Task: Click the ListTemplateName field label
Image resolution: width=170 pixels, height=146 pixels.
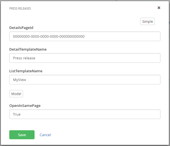Action: point(26,71)
